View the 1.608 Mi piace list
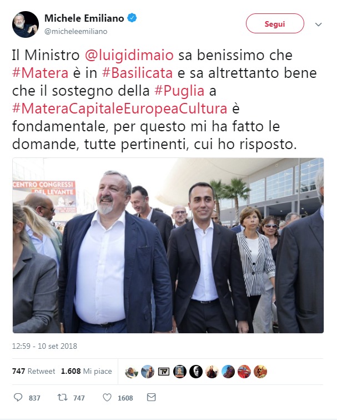The height and width of the screenshot is (420, 337). pos(86,371)
